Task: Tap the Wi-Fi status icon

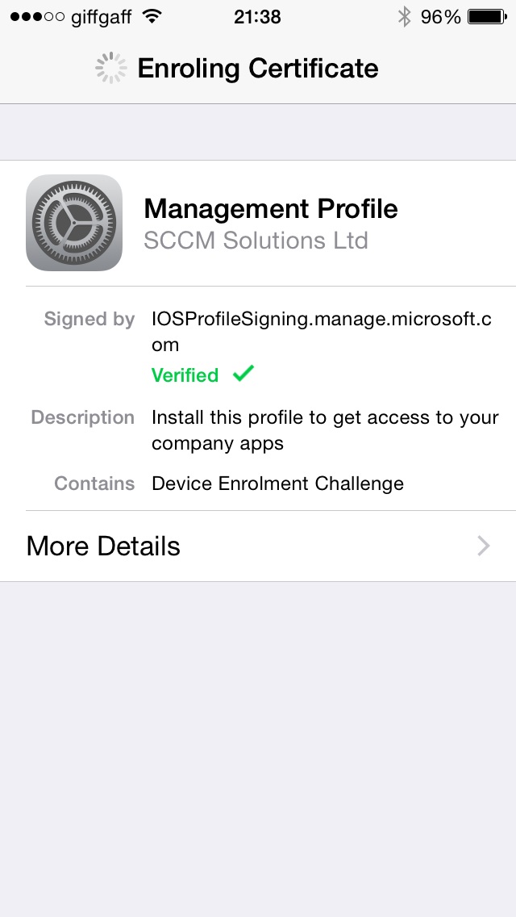Action: click(x=151, y=16)
